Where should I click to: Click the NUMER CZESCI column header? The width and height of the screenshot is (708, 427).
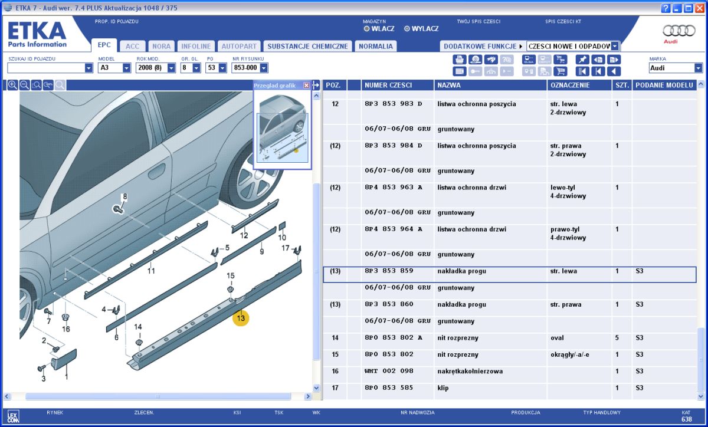coord(397,85)
